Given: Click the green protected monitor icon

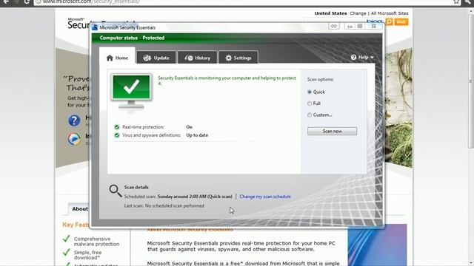Looking at the screenshot, I should click(131, 91).
